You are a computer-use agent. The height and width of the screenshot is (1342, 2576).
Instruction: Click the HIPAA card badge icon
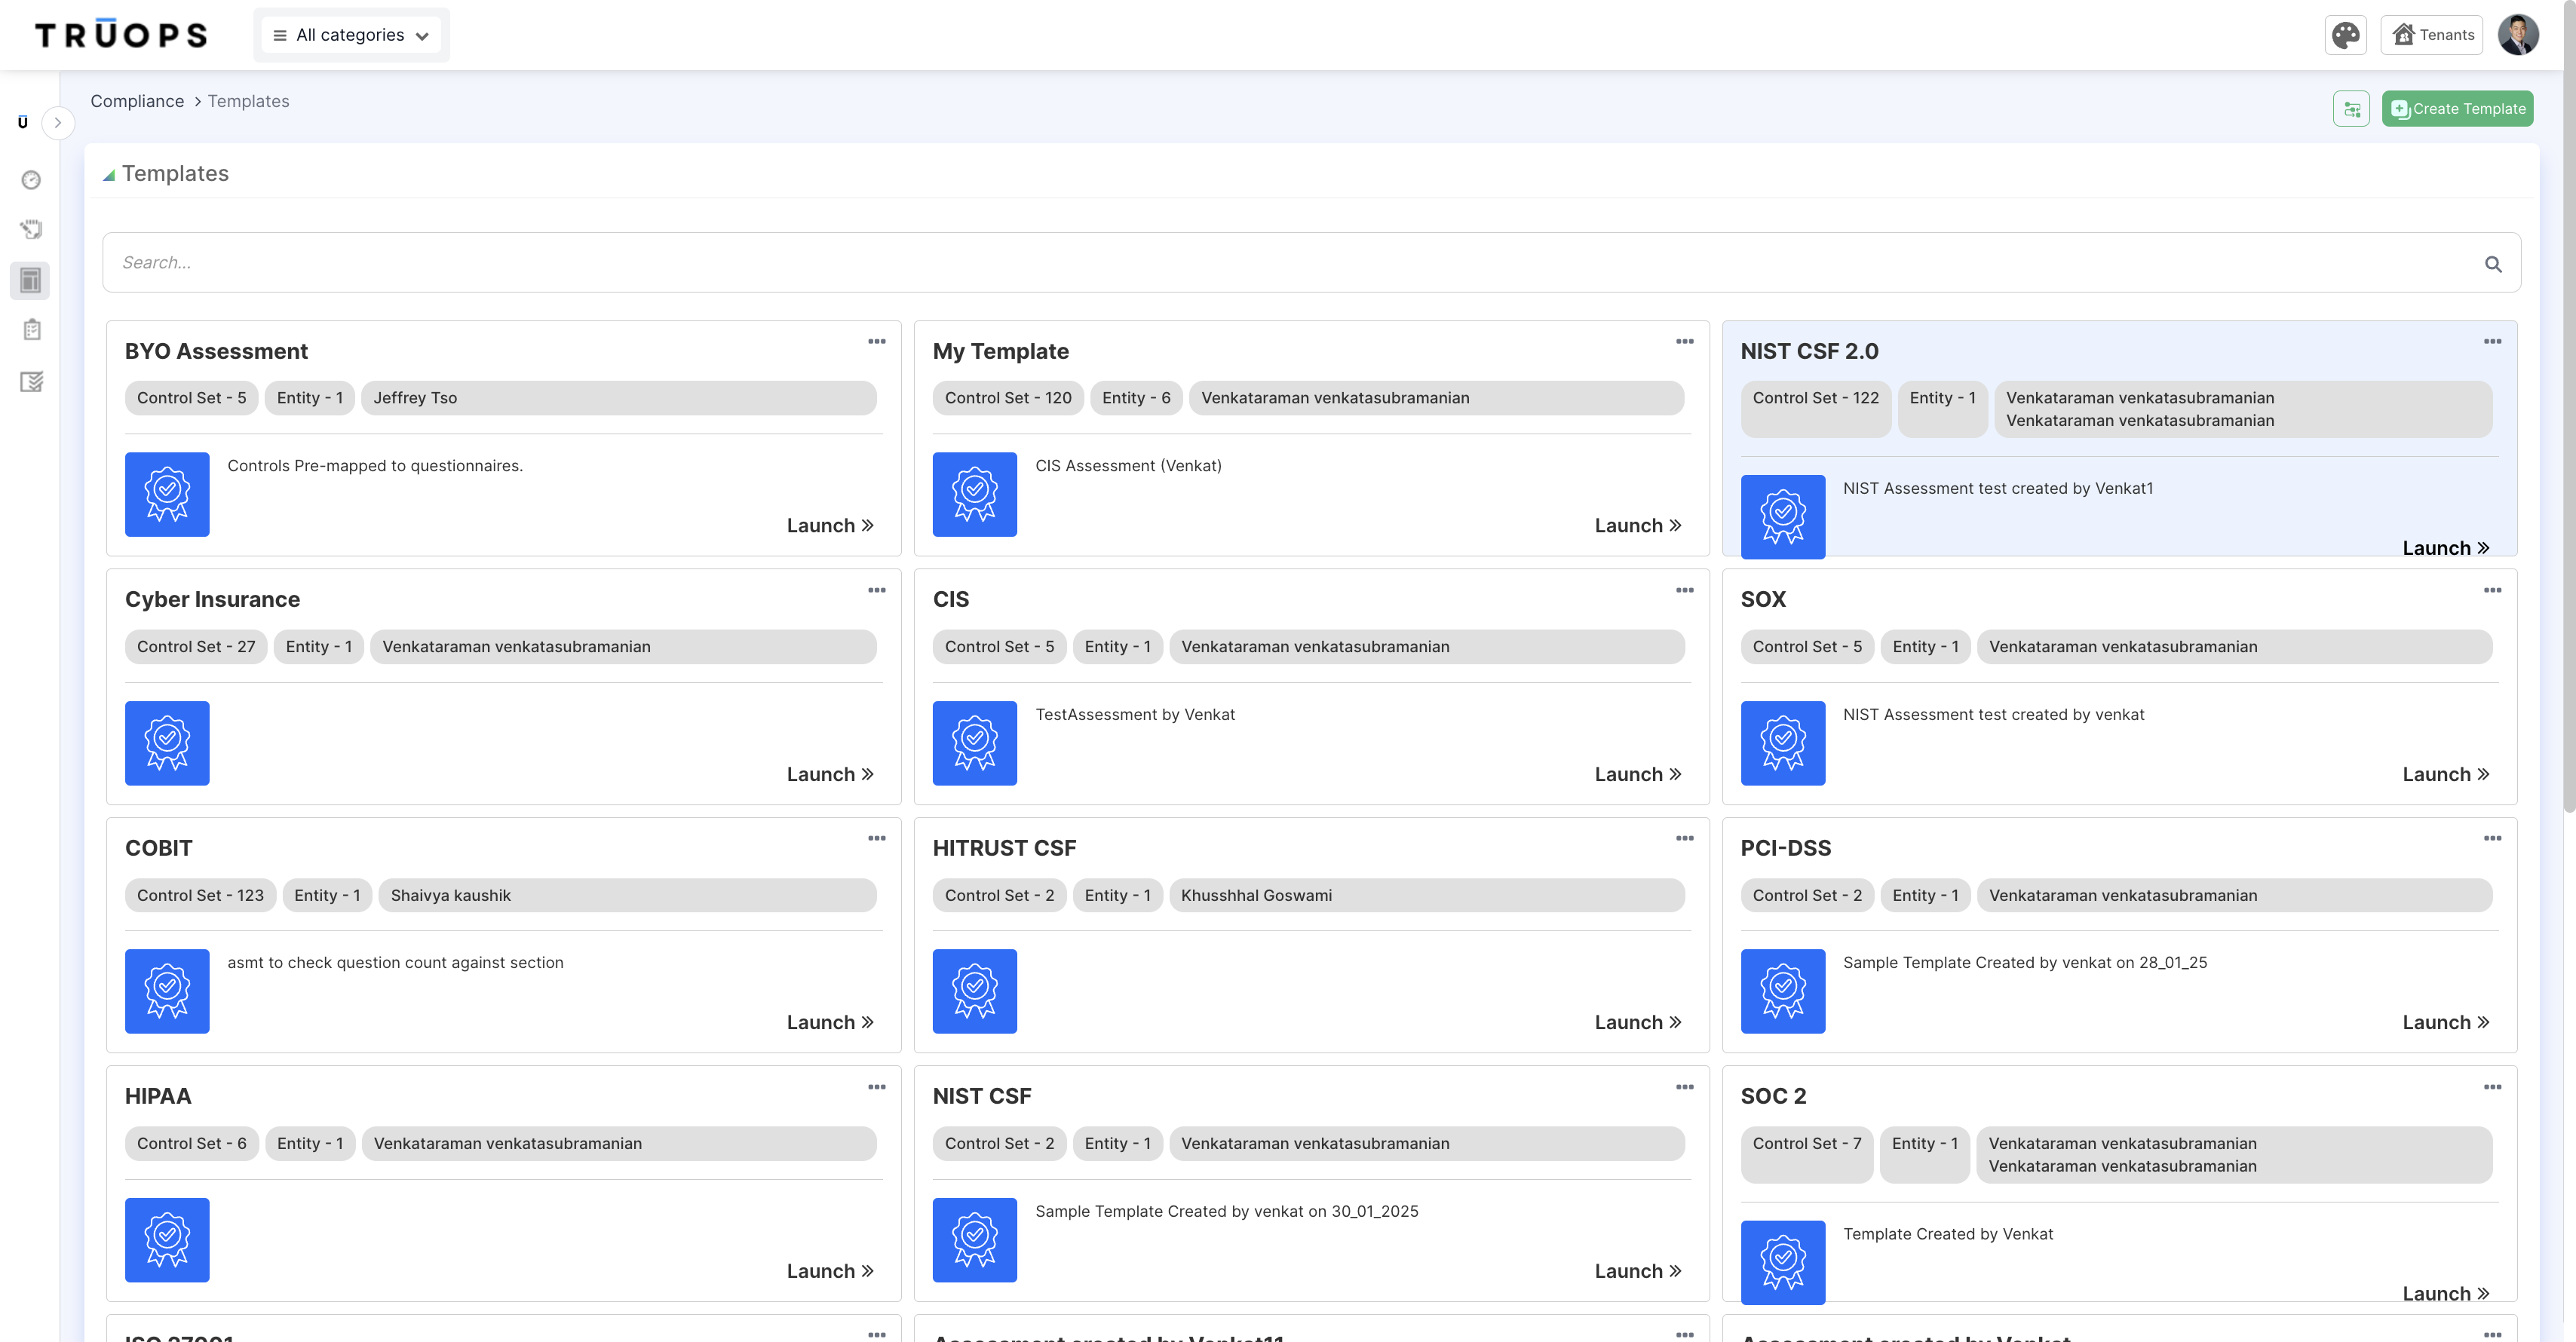coord(167,1240)
